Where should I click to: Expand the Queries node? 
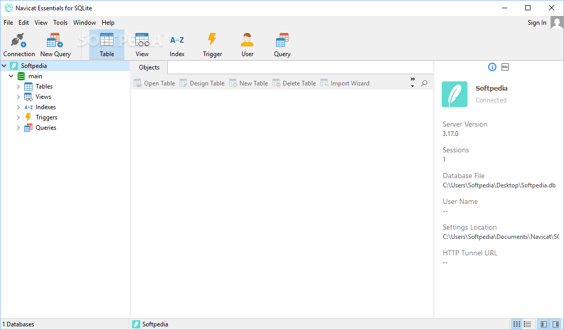[x=19, y=128]
